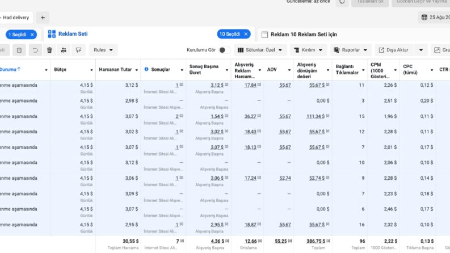The image size is (450, 253).
Task: Open Reklam 10 Reklam Seti için tab
Action: tap(304, 35)
